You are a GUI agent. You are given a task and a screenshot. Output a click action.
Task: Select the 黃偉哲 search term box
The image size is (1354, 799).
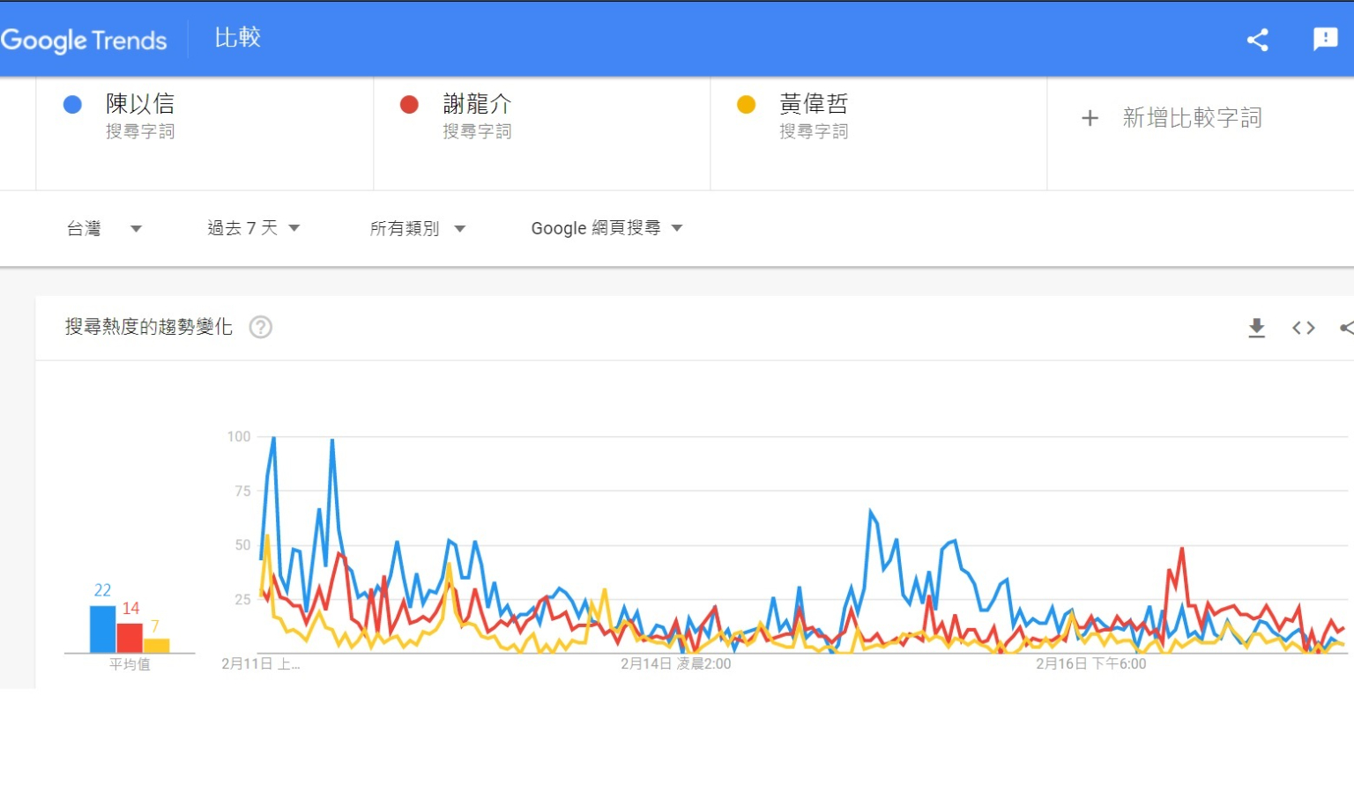click(x=814, y=104)
